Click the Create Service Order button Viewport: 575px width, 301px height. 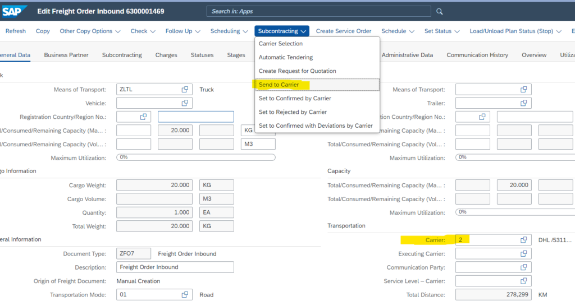coord(343,31)
